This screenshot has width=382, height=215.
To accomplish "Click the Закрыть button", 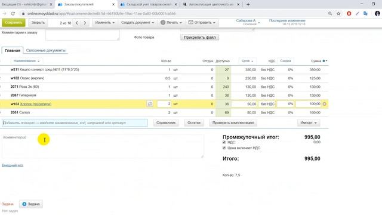I will click(38, 23).
